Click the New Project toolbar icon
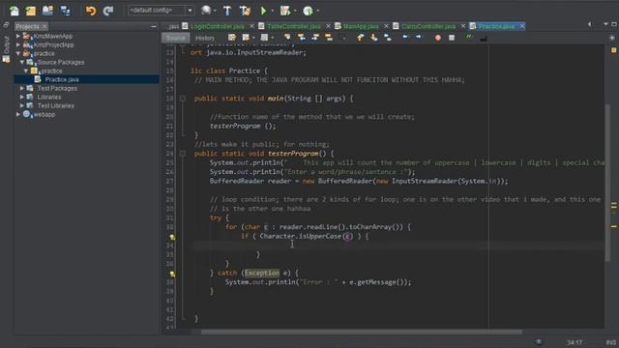This screenshot has height=348, width=619. coord(31,11)
